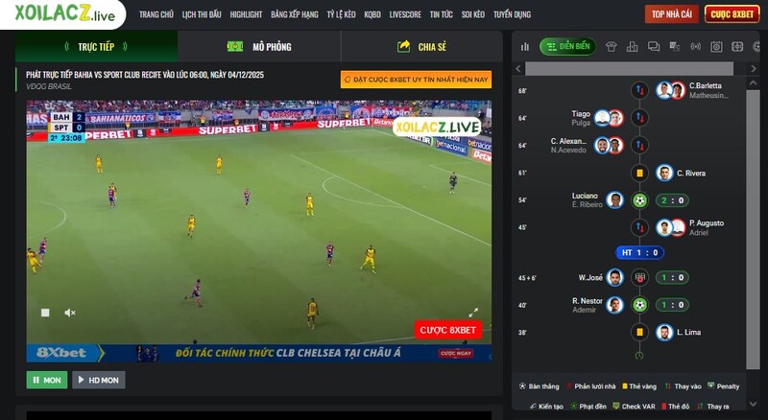Open the football pitch view icon
Viewport: 768px width, 420px height.
[737, 46]
